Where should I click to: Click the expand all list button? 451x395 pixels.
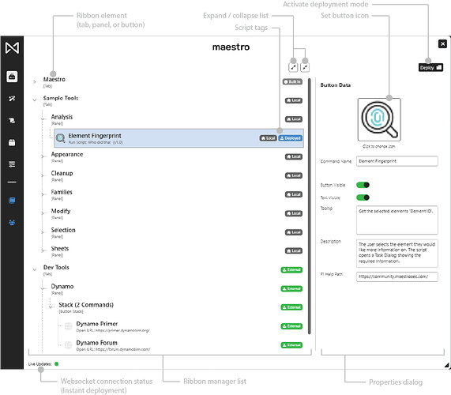[293, 67]
